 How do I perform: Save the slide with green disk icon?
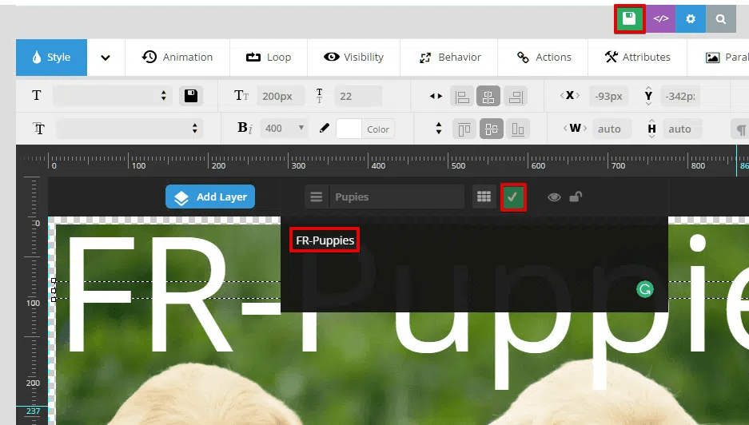630,19
